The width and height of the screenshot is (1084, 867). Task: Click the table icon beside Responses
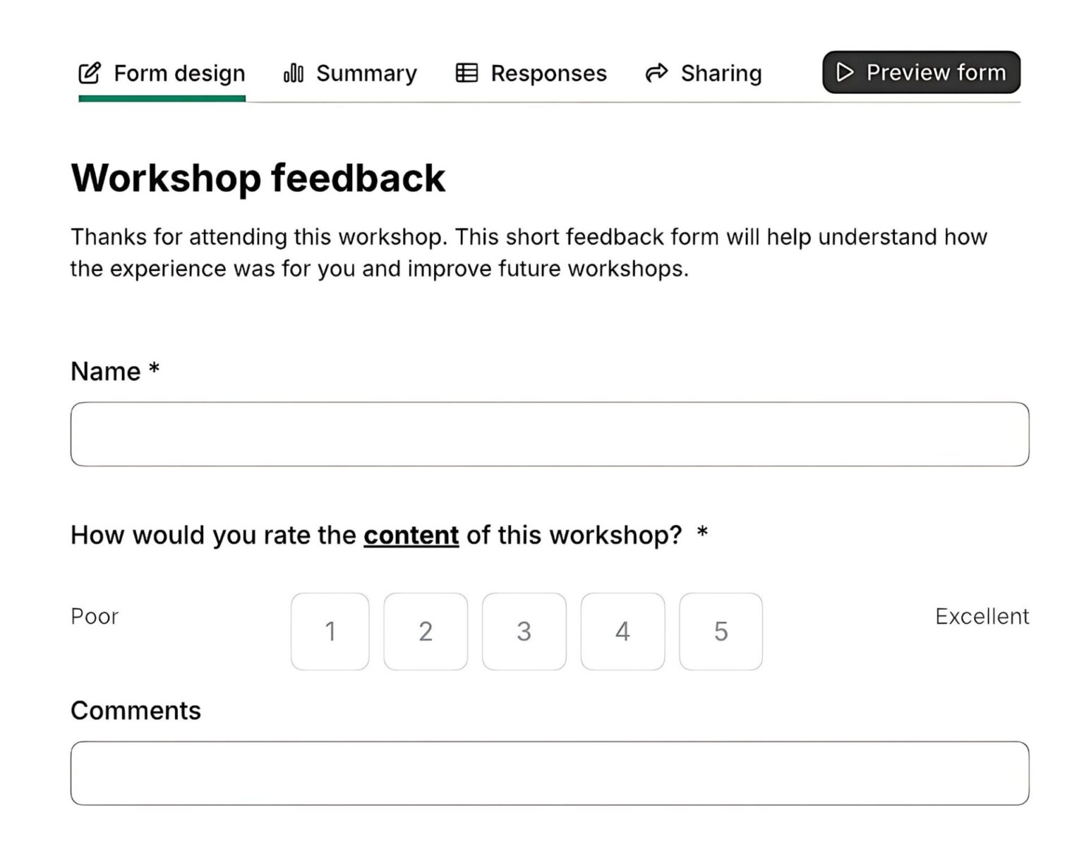[465, 72]
